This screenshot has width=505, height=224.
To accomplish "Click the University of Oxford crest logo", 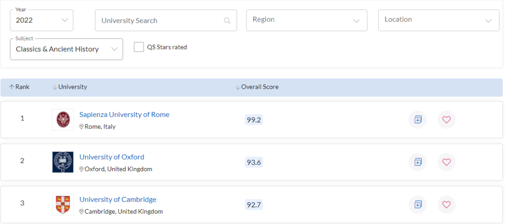I will pyautogui.click(x=63, y=162).
